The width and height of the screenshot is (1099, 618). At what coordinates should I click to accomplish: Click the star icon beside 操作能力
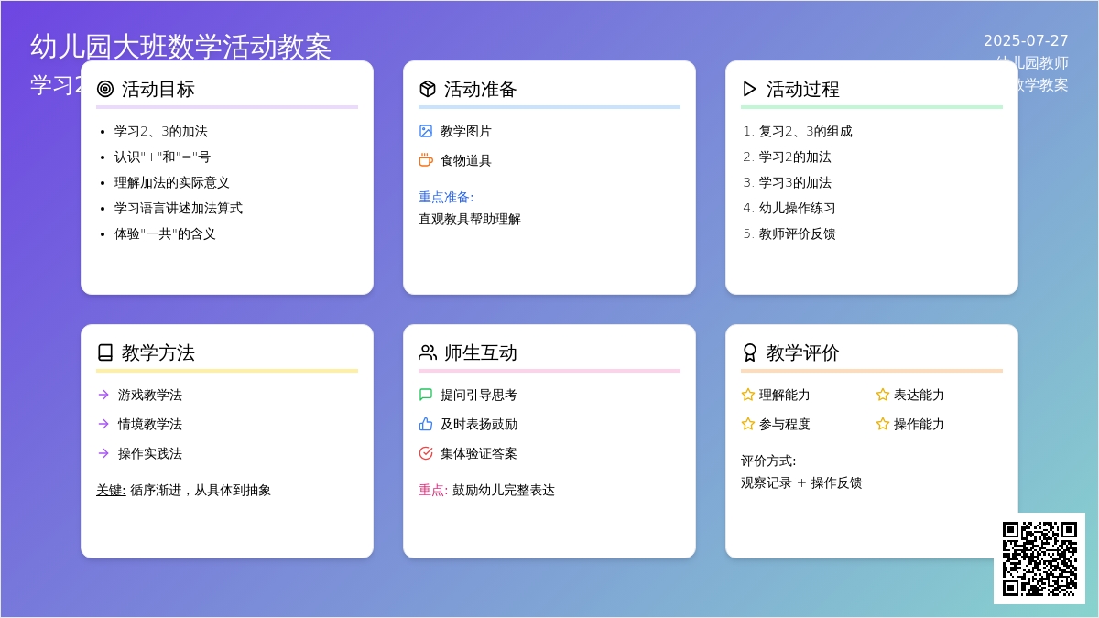coord(883,424)
